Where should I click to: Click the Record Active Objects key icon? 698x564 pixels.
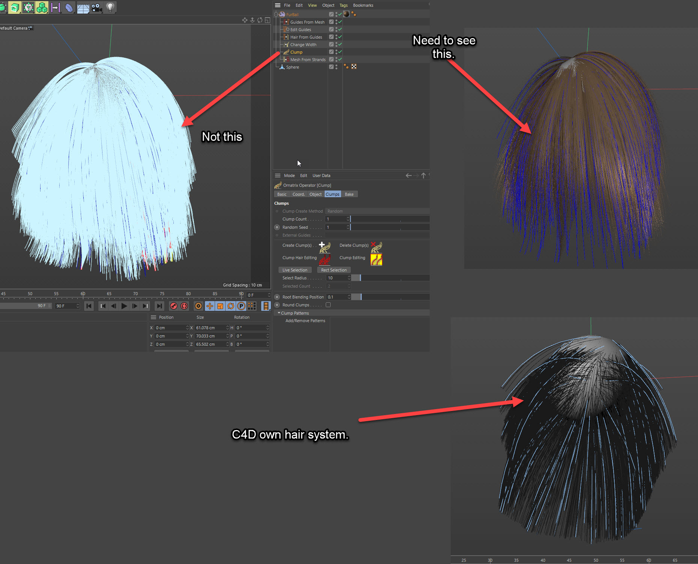tap(173, 306)
